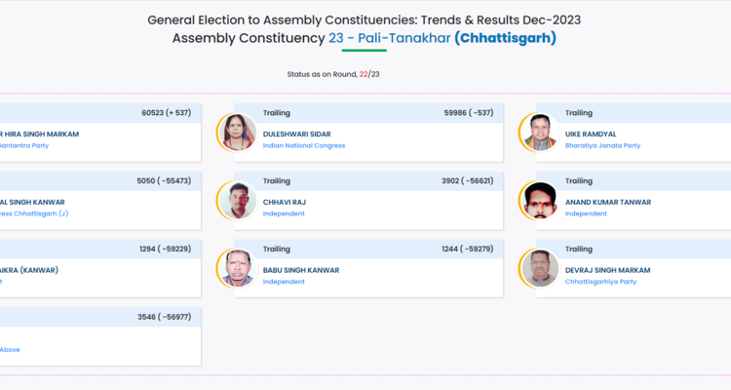Click vote count 3902 ( -56621)

(468, 181)
